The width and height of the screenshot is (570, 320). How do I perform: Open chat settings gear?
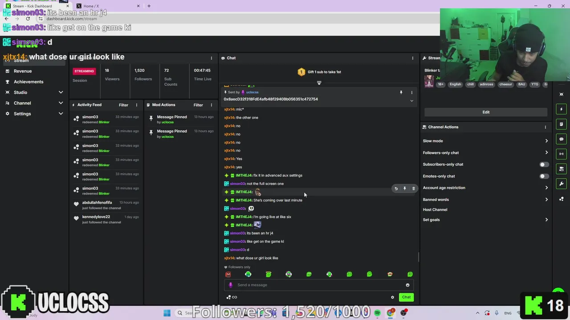(392, 297)
